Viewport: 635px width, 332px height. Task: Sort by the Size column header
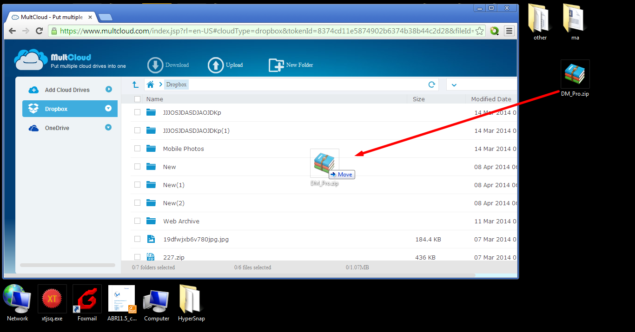[x=419, y=99]
